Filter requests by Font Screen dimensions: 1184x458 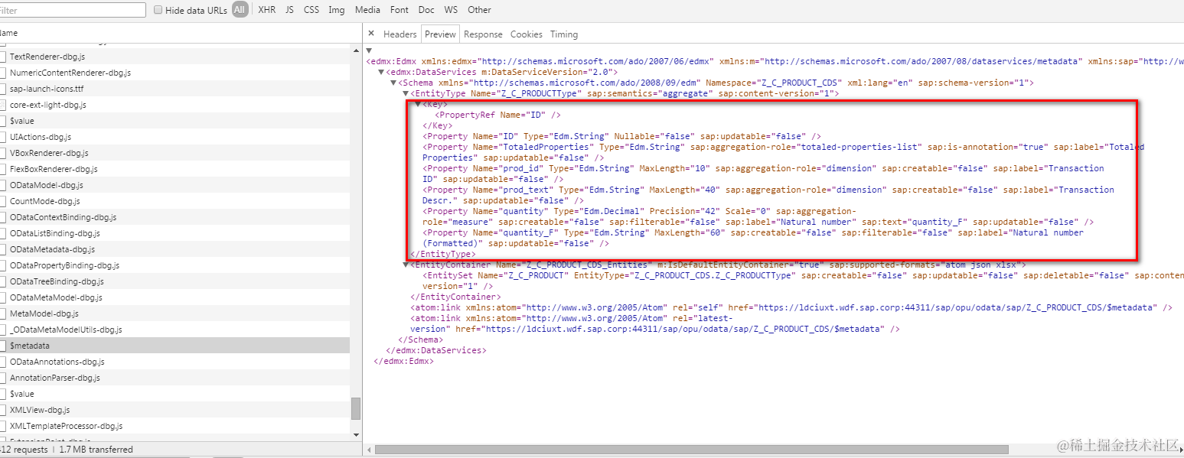coord(400,10)
